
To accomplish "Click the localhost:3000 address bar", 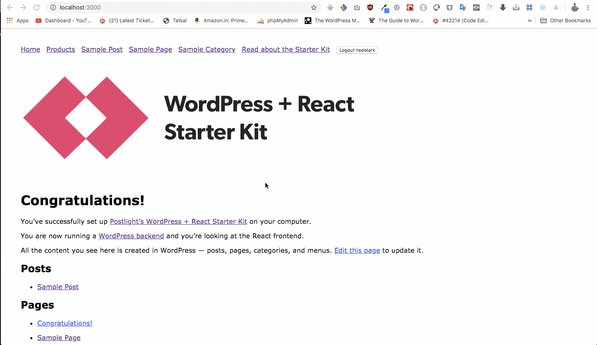I will [182, 7].
